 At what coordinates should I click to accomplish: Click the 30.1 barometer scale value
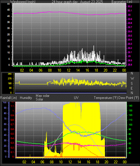pos(130,11)
